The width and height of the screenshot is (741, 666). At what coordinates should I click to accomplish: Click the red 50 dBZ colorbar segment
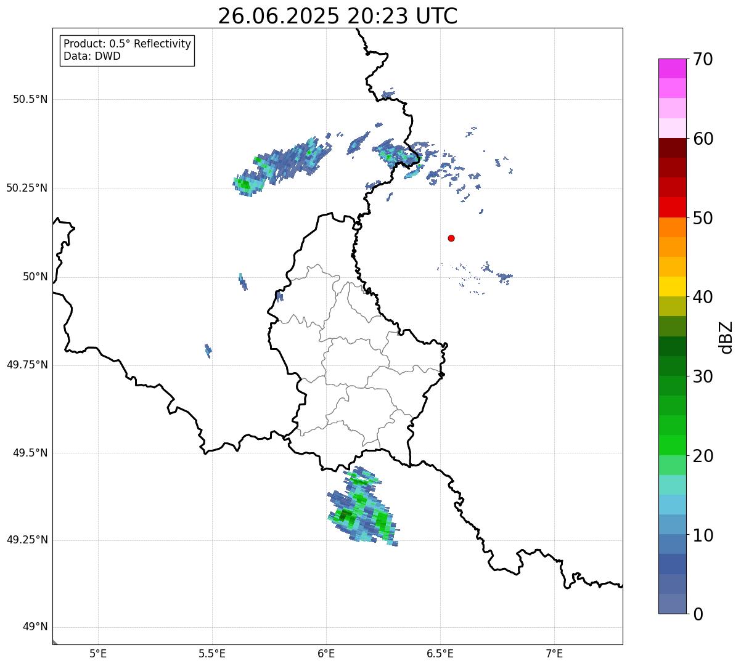(x=673, y=207)
